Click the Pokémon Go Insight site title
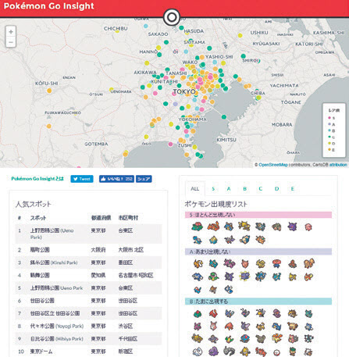 [x=48, y=6]
